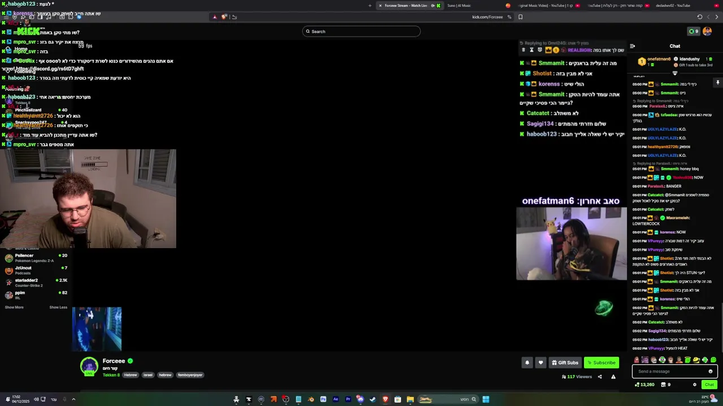Open the Forceee channel avatar
The image size is (723, 406).
click(x=89, y=367)
